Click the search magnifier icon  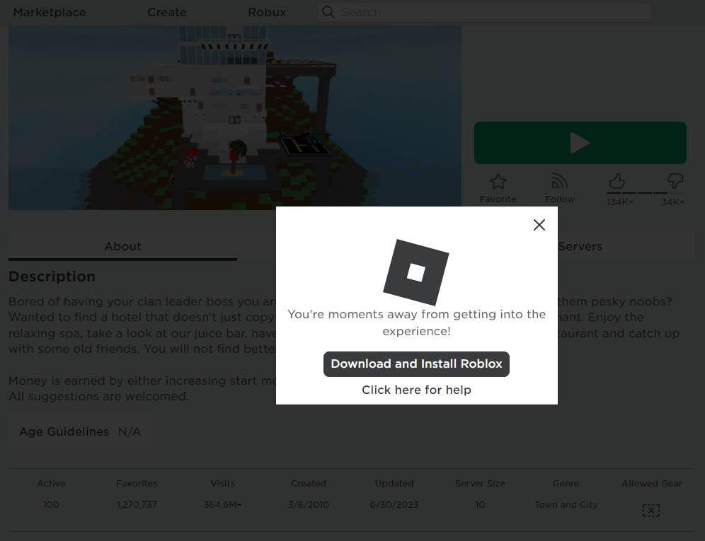point(328,12)
